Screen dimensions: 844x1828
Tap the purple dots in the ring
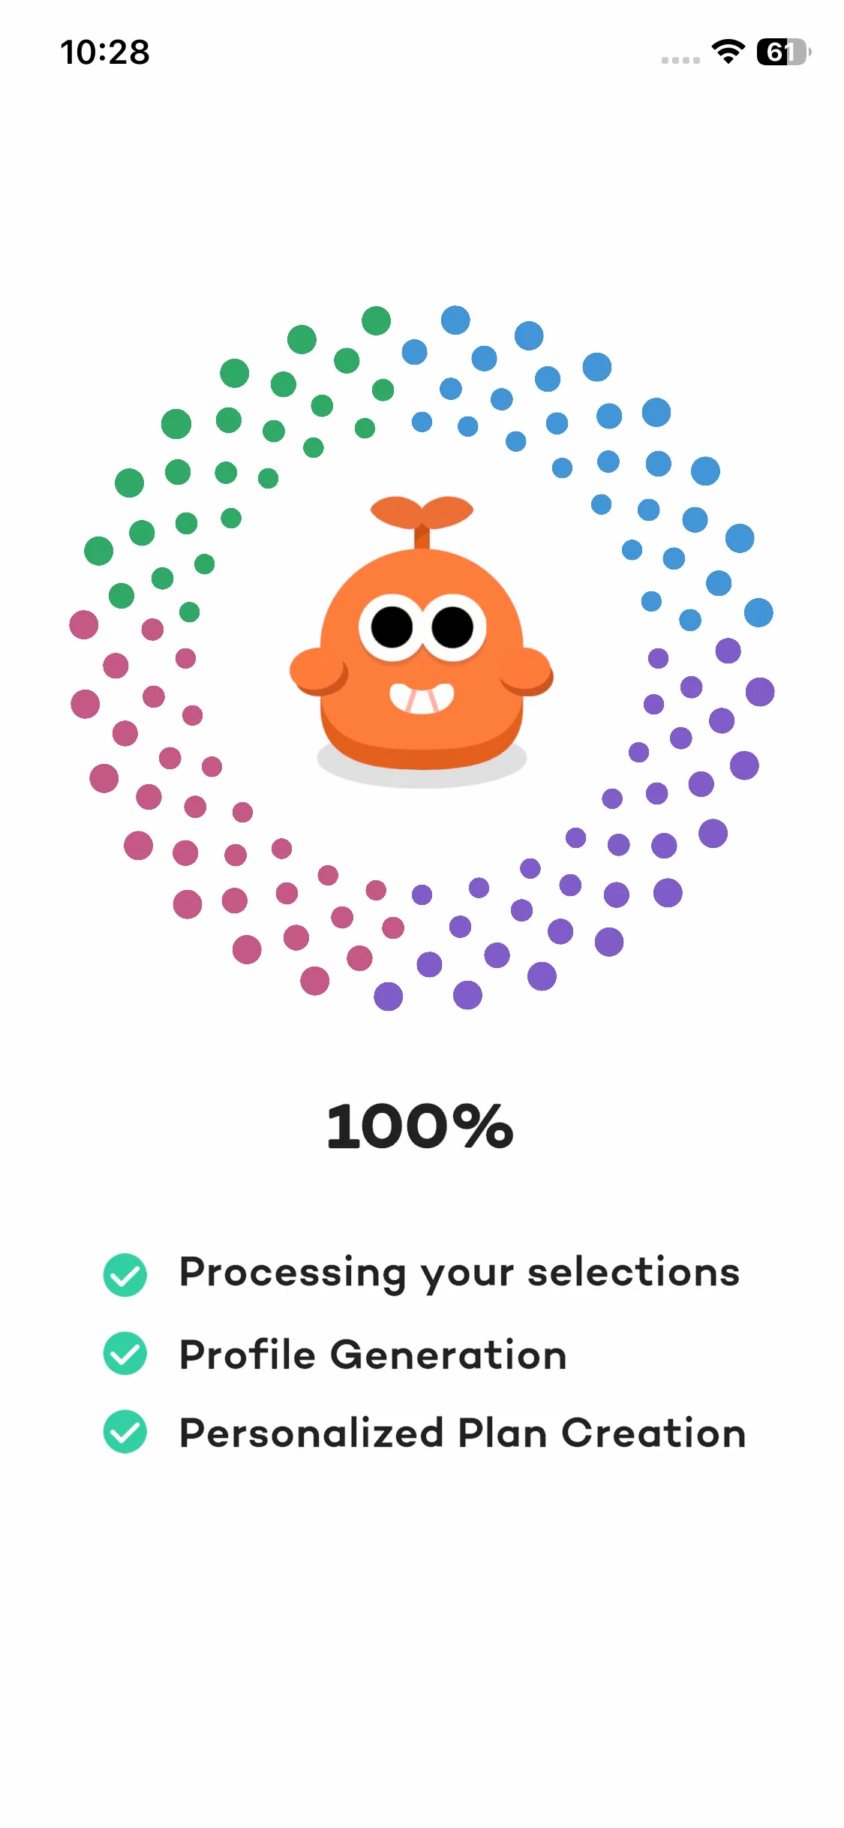click(x=664, y=845)
